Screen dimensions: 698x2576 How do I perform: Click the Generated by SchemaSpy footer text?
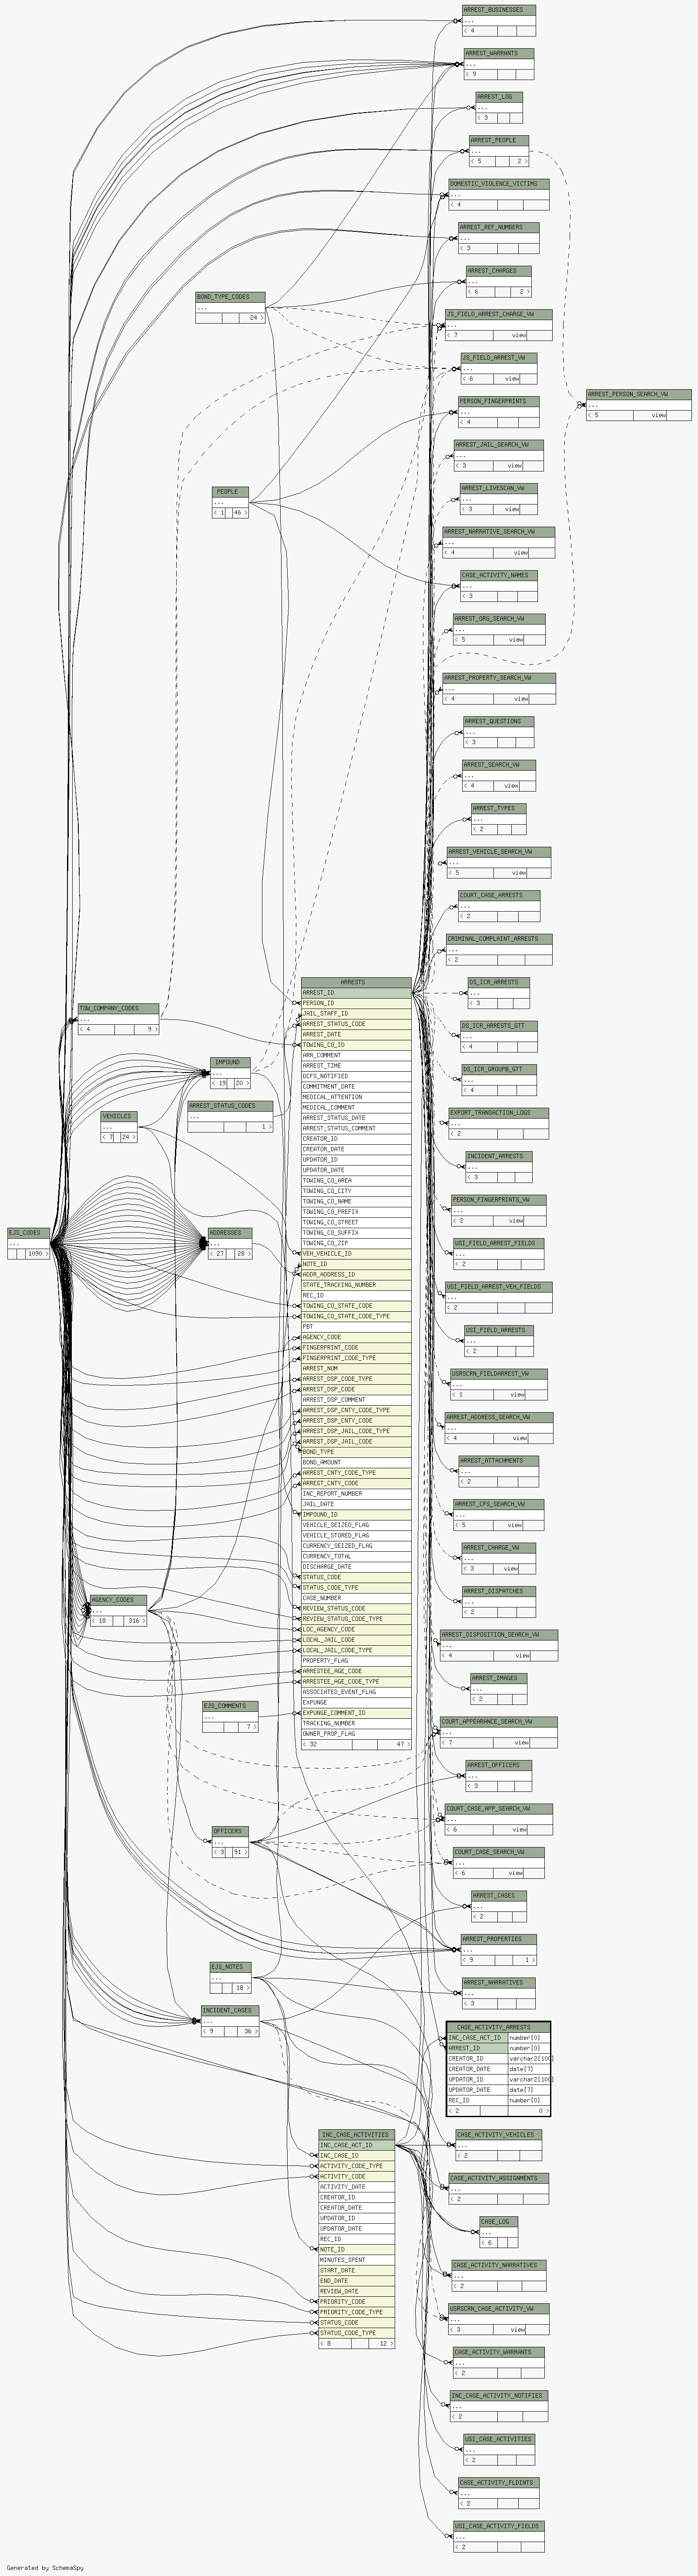pos(45,2567)
